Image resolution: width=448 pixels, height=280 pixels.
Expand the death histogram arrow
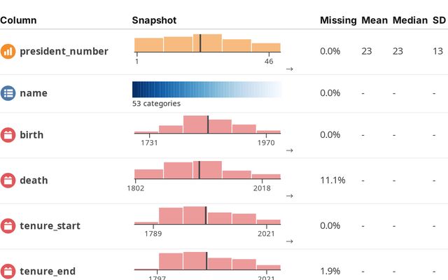point(289,195)
